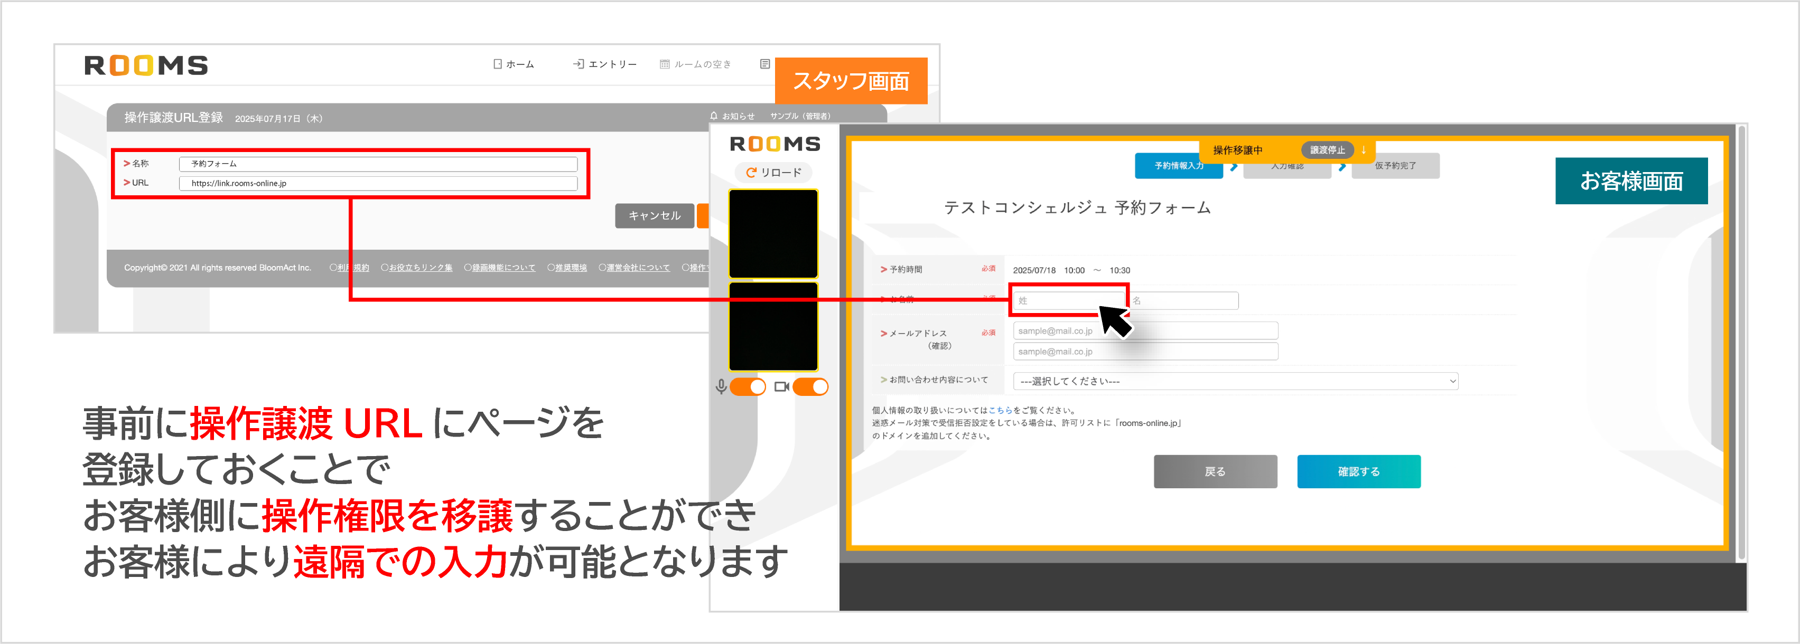
Task: Click the upper video thumbnail
Action: tap(773, 234)
